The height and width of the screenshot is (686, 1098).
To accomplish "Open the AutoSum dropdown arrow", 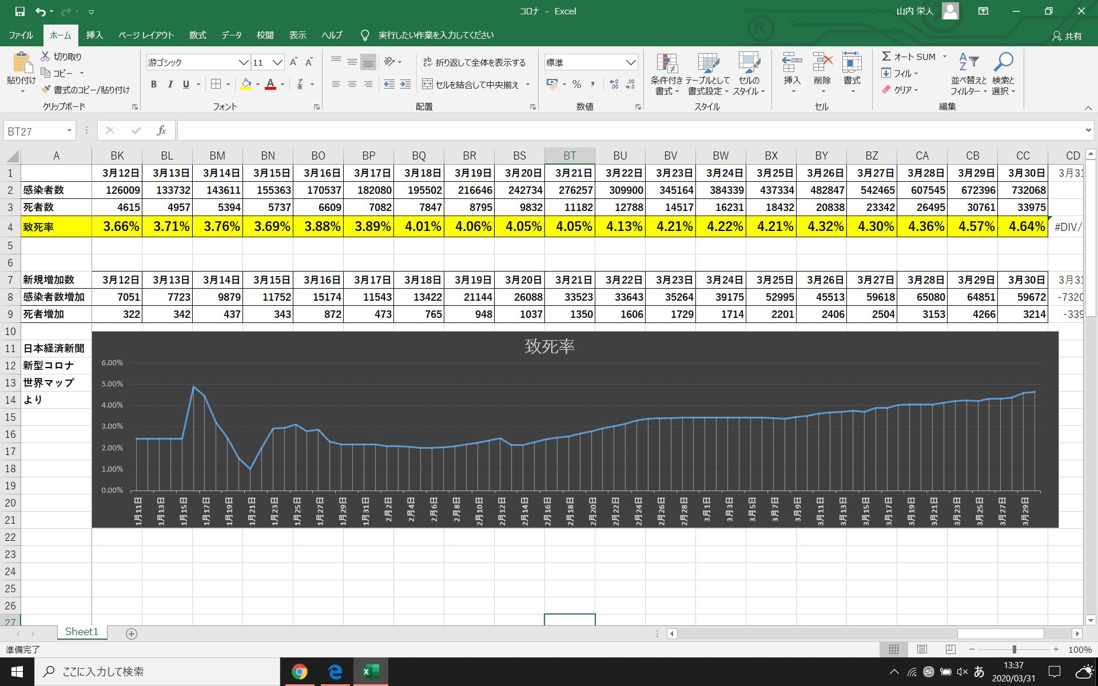I will coord(945,57).
